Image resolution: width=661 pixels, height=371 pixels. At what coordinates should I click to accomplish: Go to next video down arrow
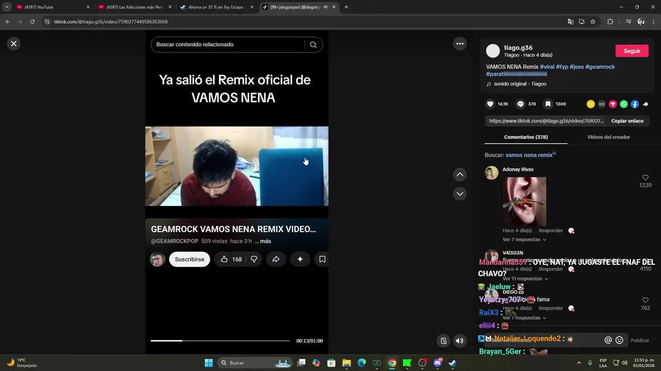[x=460, y=194]
